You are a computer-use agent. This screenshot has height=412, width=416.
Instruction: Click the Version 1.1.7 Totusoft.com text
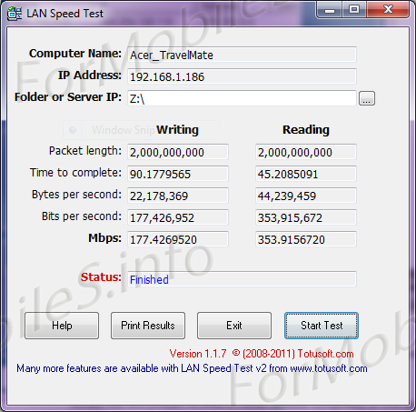[262, 354]
